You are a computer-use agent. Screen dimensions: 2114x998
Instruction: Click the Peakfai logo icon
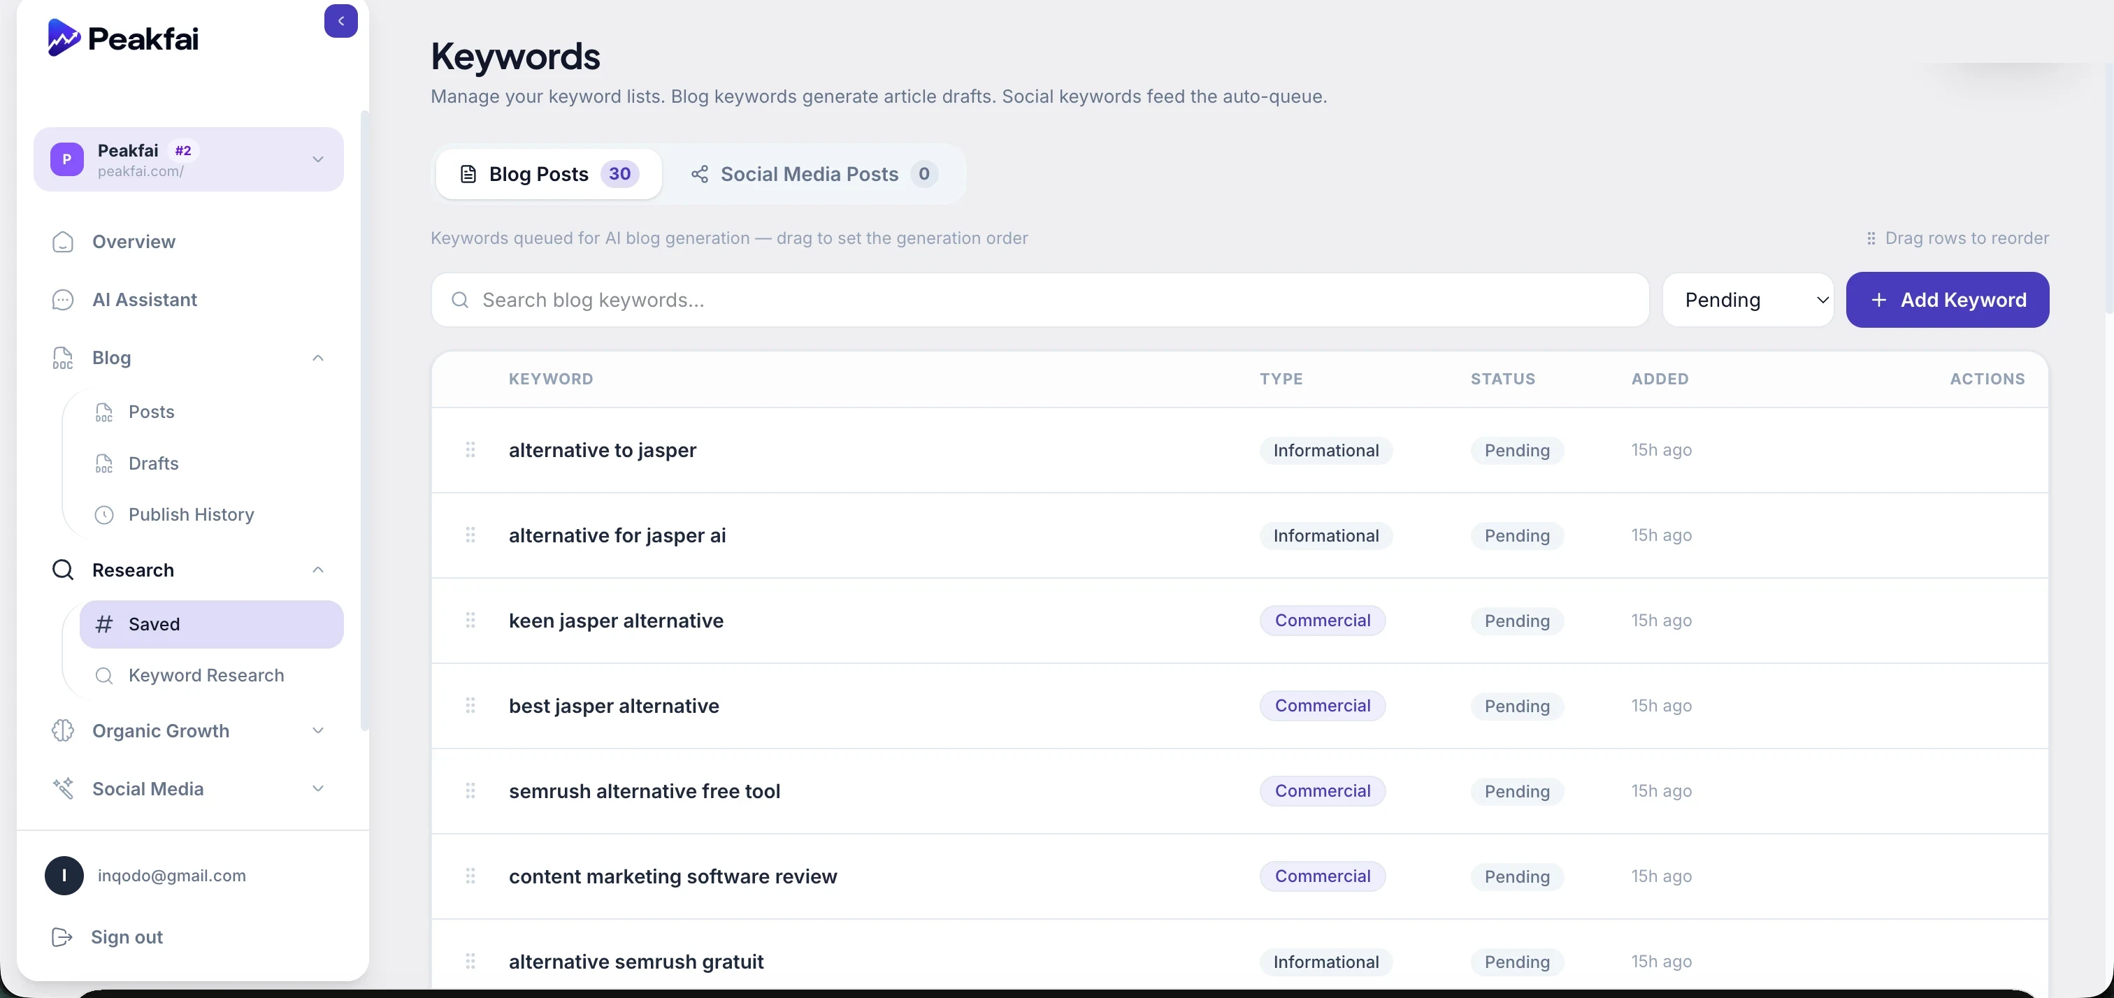[63, 38]
